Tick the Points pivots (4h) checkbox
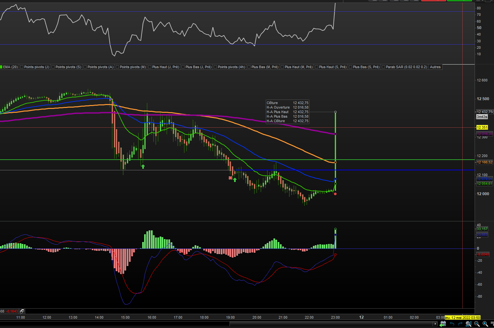The height and width of the screenshot is (328, 494). (215, 67)
